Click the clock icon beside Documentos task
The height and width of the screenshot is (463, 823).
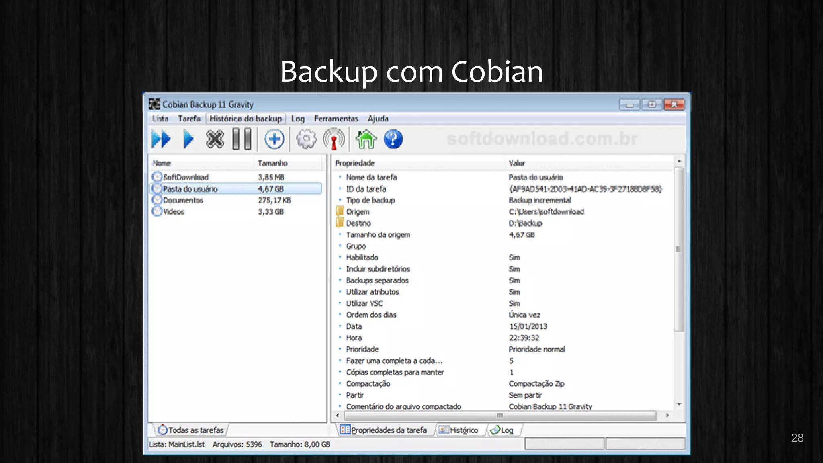point(157,200)
